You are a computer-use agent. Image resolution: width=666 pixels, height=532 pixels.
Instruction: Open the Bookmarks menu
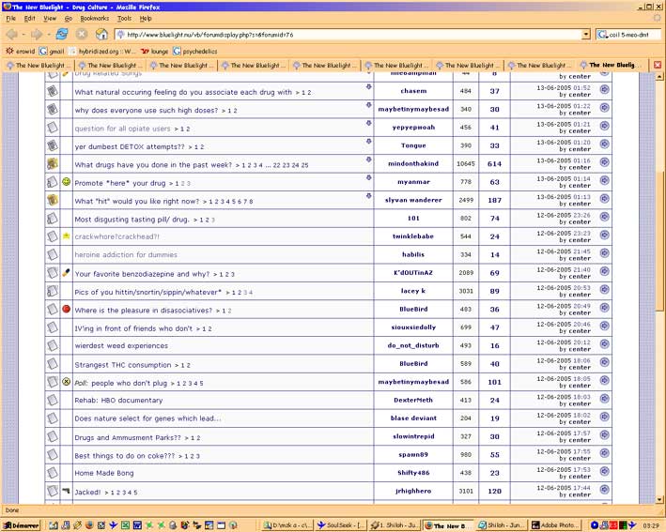94,18
